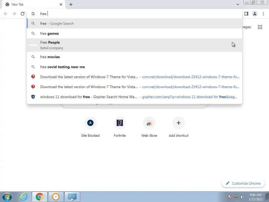The height and width of the screenshot is (202, 269).
Task: Open the tab search chevron
Action: pos(237,4)
